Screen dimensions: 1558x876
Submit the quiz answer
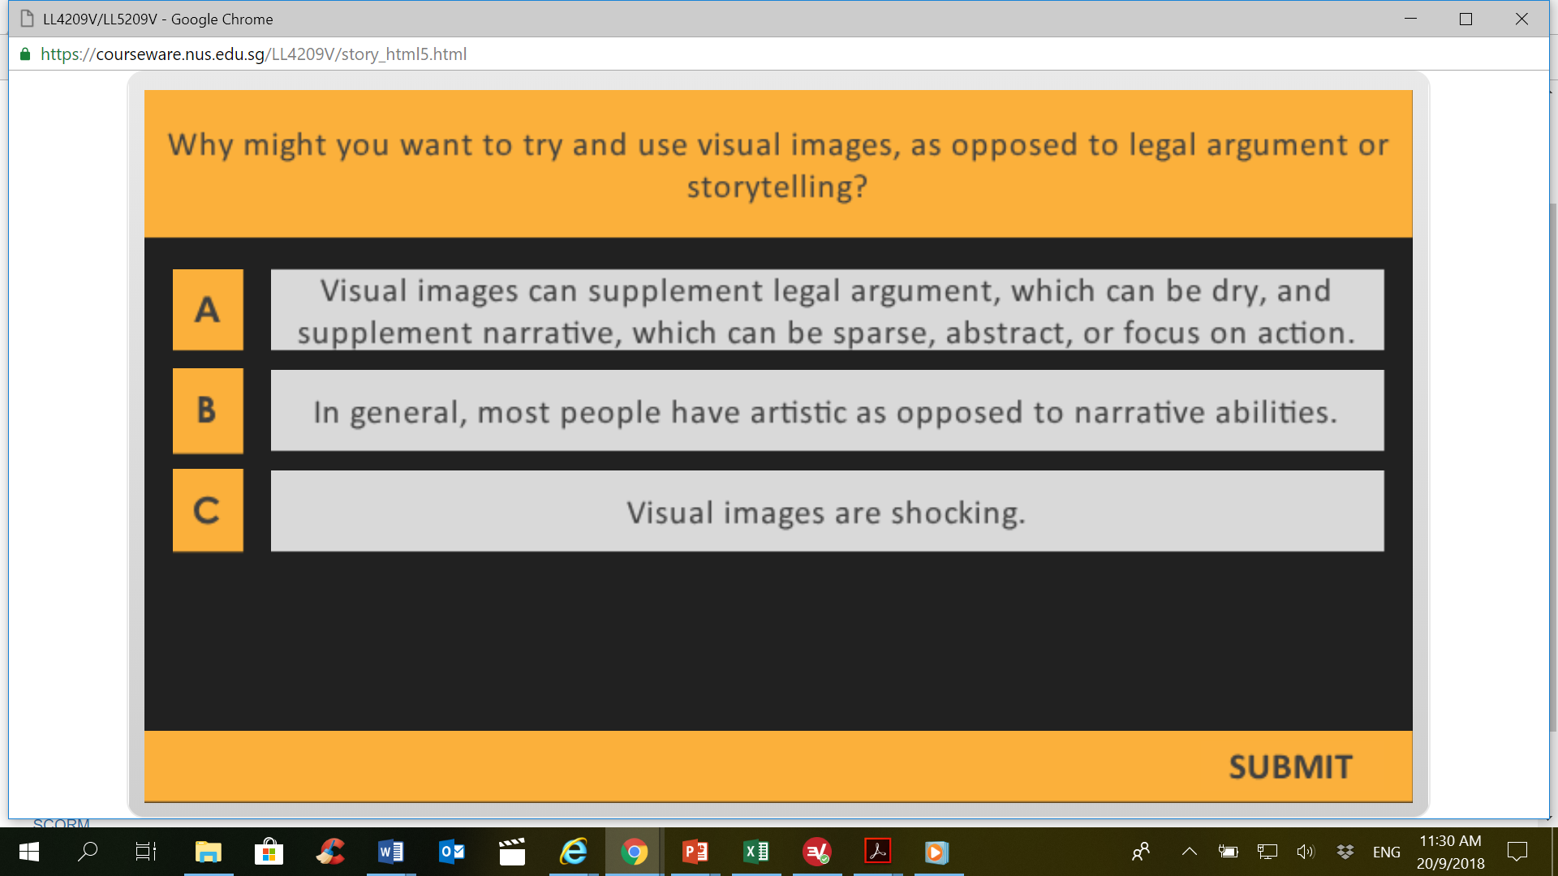pos(1289,766)
